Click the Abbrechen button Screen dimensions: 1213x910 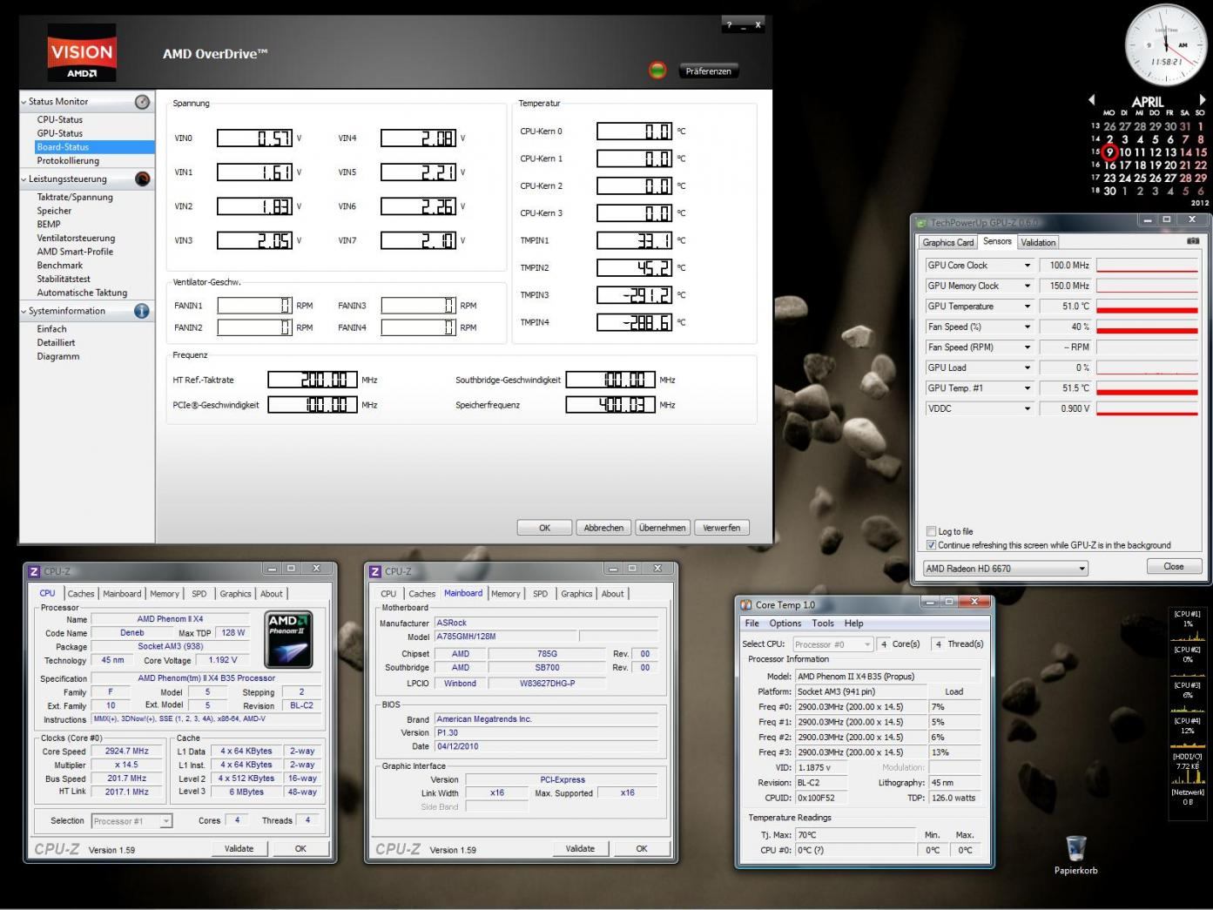(603, 528)
